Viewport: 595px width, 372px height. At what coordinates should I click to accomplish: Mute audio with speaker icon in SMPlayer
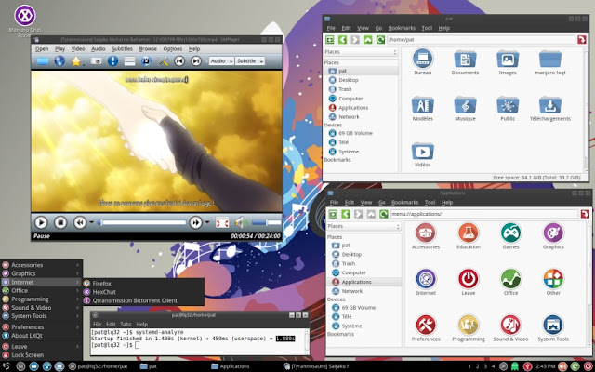coord(241,223)
